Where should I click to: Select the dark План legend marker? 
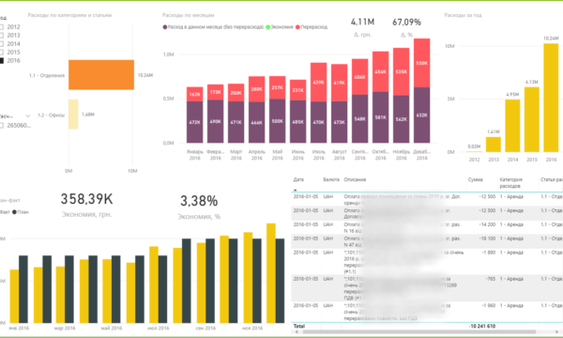[x=14, y=212]
